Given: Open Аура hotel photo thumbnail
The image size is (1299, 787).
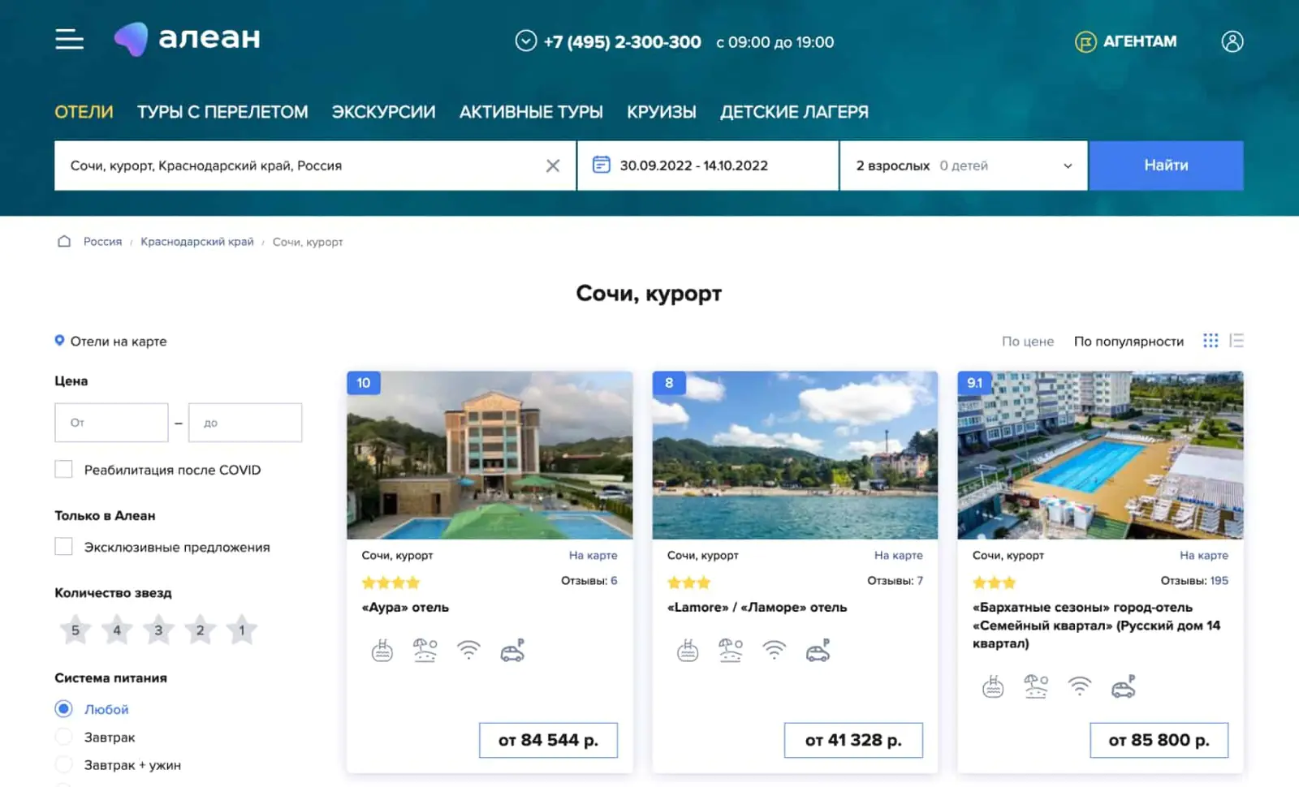Looking at the screenshot, I should pos(490,455).
